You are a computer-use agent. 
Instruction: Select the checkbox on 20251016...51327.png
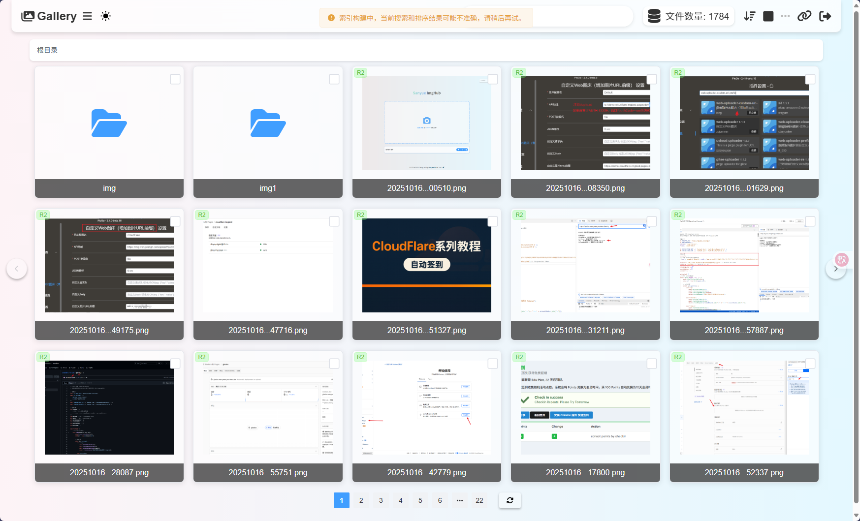pyautogui.click(x=493, y=221)
